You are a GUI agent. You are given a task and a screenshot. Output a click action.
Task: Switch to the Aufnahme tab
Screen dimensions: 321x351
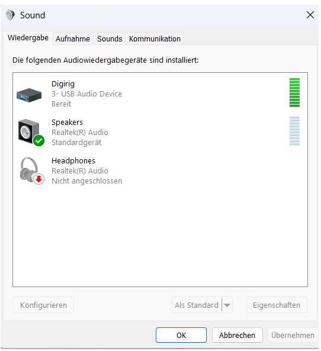(73, 38)
